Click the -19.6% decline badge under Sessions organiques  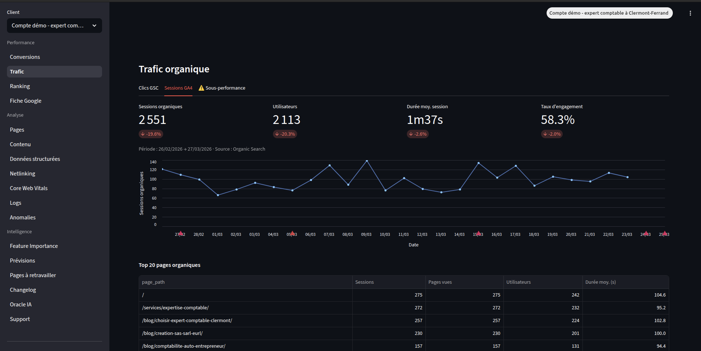point(150,134)
